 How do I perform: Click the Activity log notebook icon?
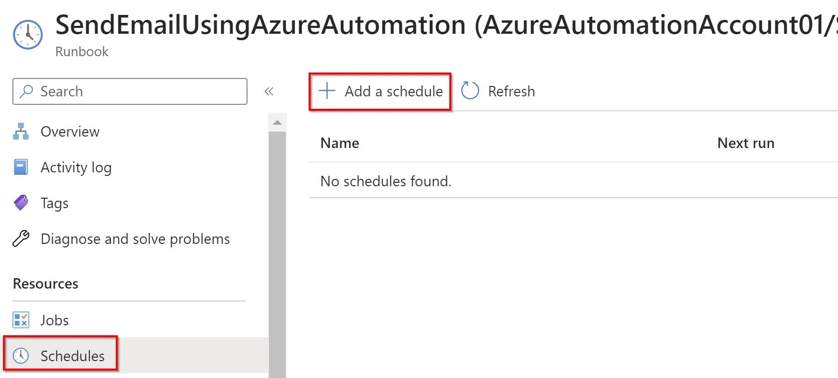click(x=21, y=167)
